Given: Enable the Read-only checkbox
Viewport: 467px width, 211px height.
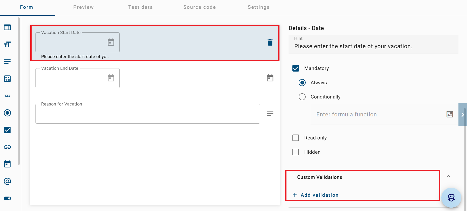Looking at the screenshot, I should [296, 138].
